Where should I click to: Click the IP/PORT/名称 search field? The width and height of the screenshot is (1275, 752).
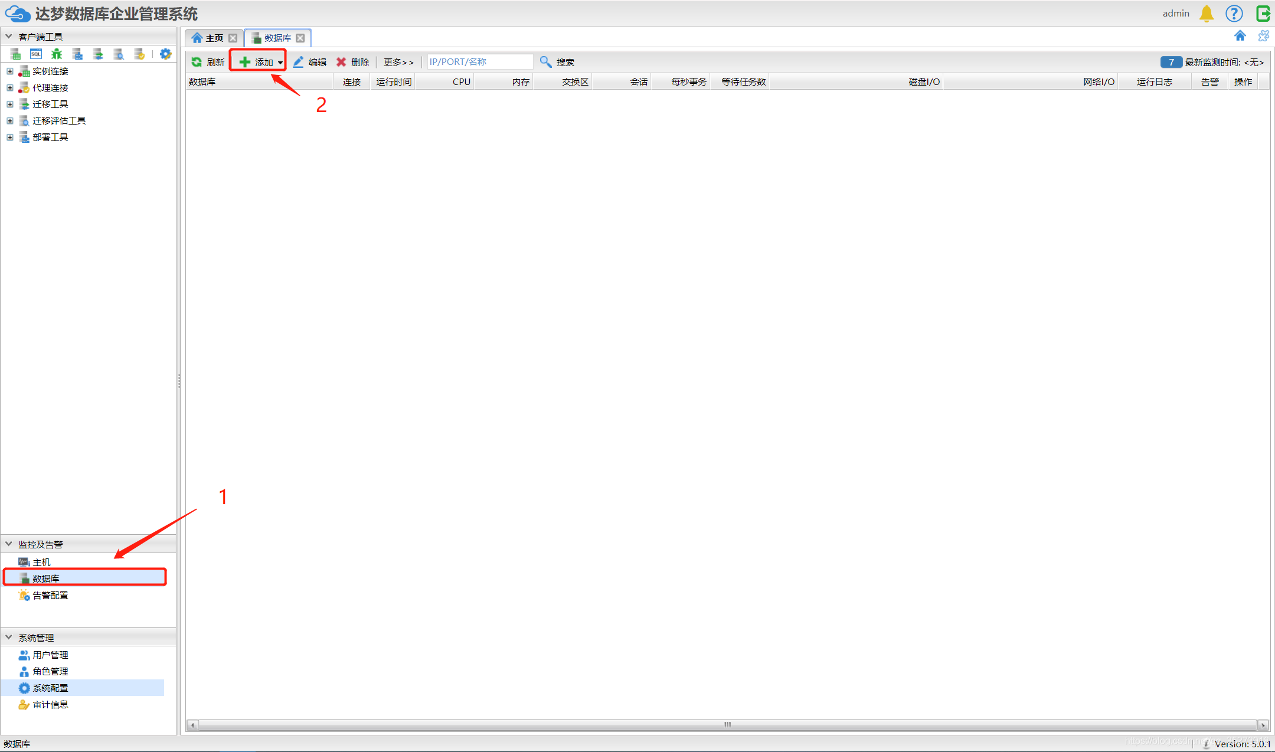[x=479, y=62]
